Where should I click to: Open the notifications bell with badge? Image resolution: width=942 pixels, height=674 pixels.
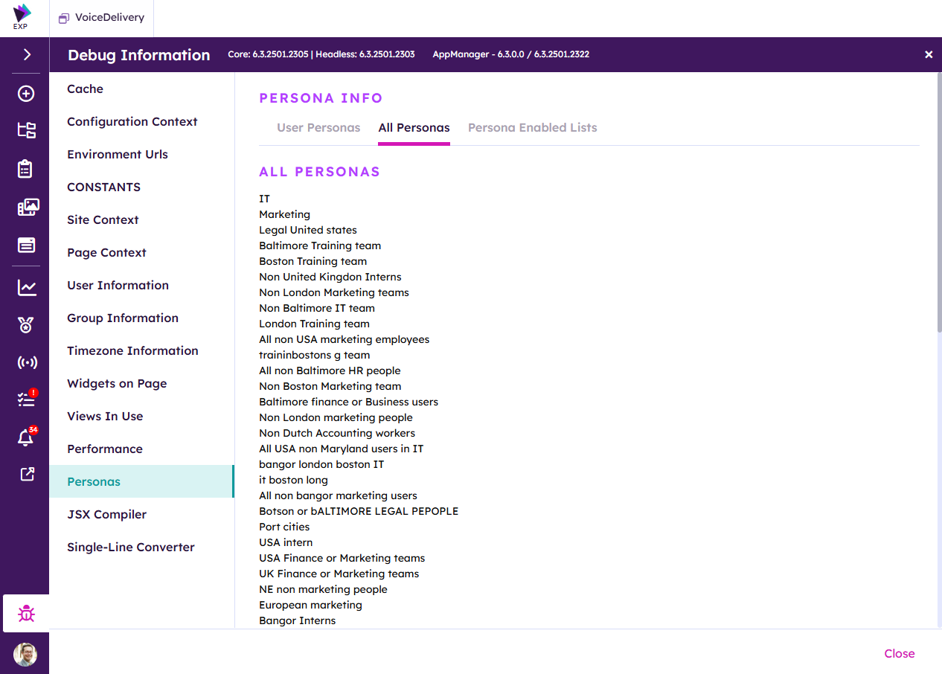[x=26, y=437]
